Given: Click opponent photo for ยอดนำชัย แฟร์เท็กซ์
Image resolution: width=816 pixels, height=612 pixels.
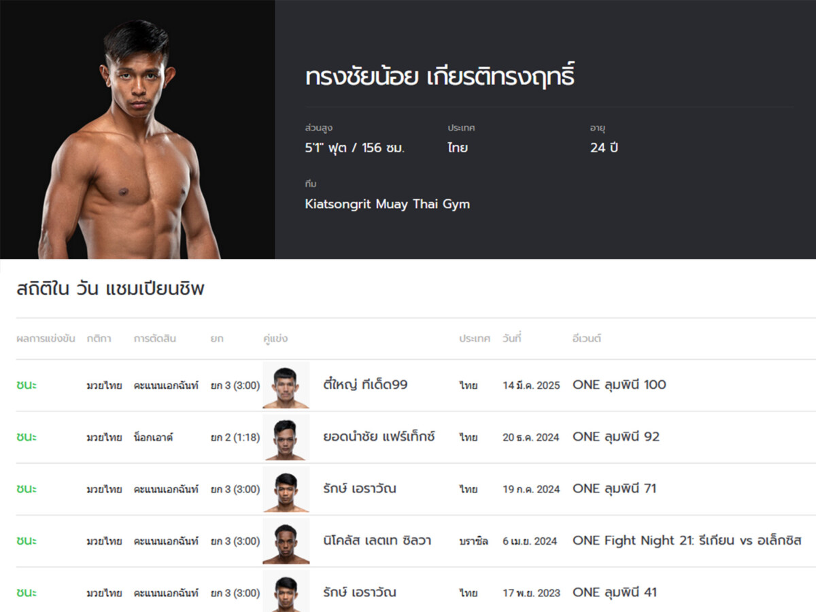Looking at the screenshot, I should 286,437.
